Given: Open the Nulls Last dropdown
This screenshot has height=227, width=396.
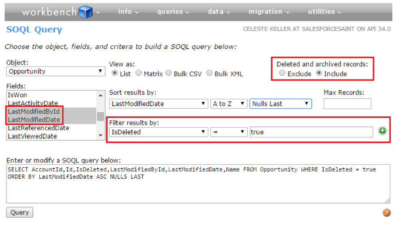Looking at the screenshot, I should click(x=280, y=104).
